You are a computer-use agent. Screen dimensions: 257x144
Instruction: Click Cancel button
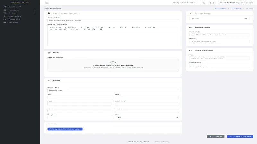point(215,136)
